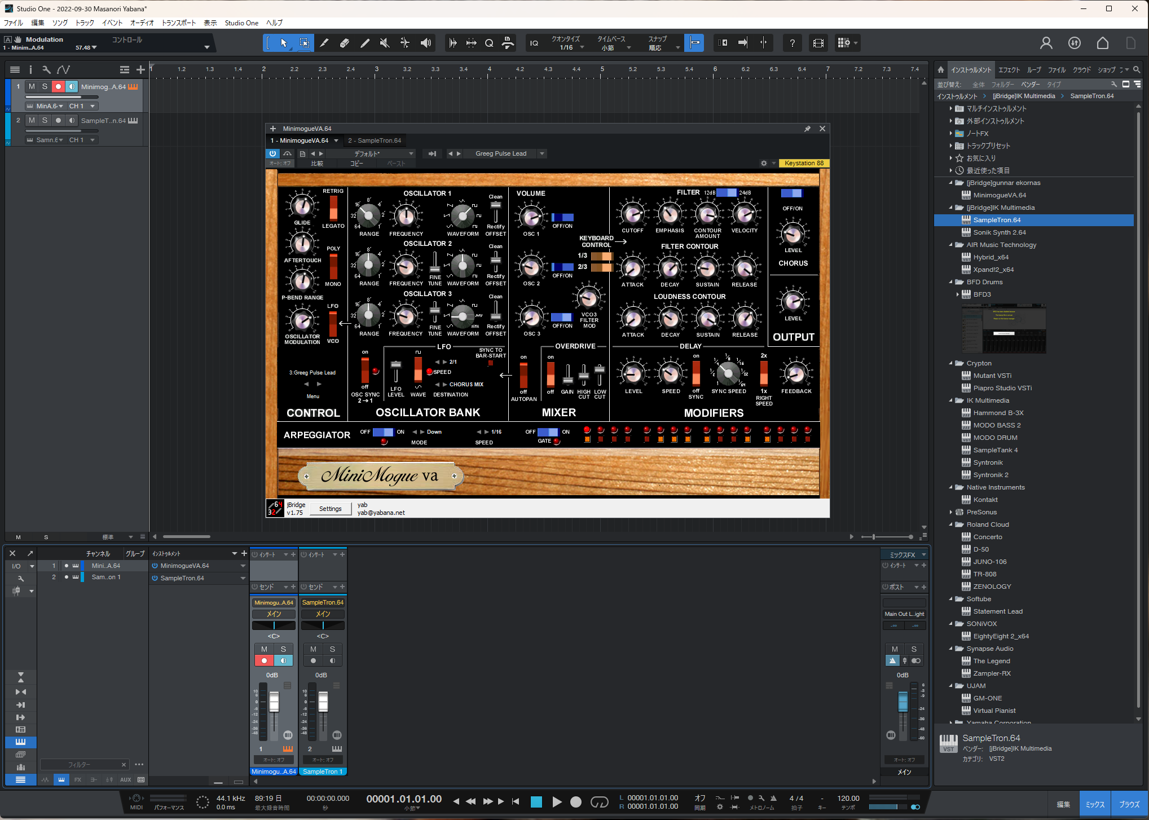Screen dimensions: 1149x820
Task: Open the plugin preset dropdown デフォルト
Action: (x=371, y=153)
